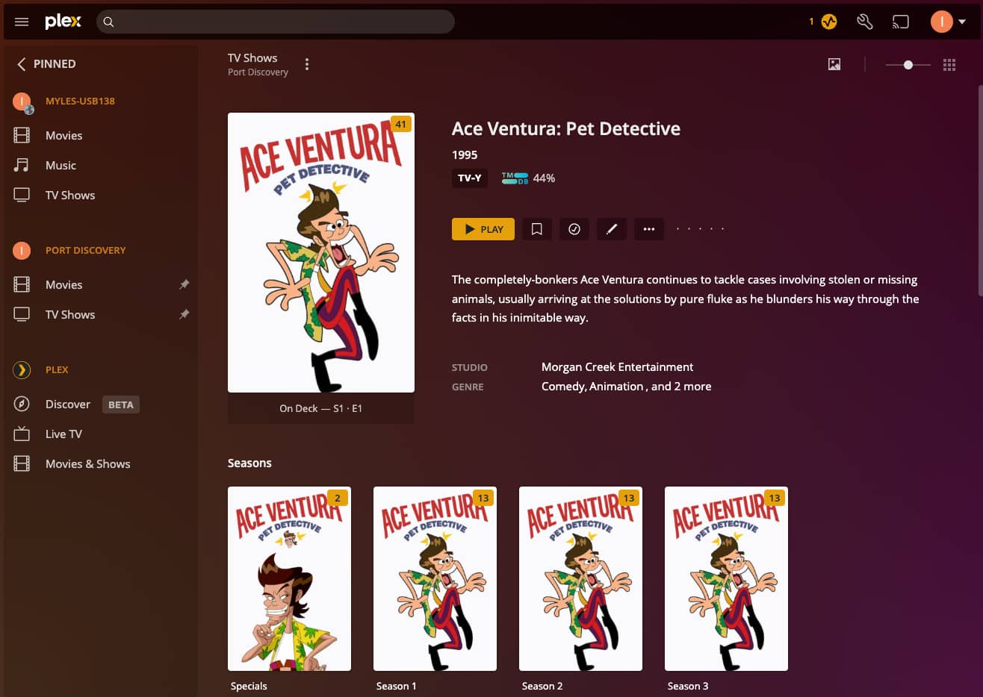
Task: Open the Season 2 poster
Action: coord(580,578)
